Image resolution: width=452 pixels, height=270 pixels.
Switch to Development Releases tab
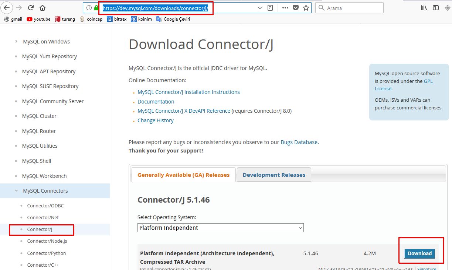pyautogui.click(x=274, y=175)
